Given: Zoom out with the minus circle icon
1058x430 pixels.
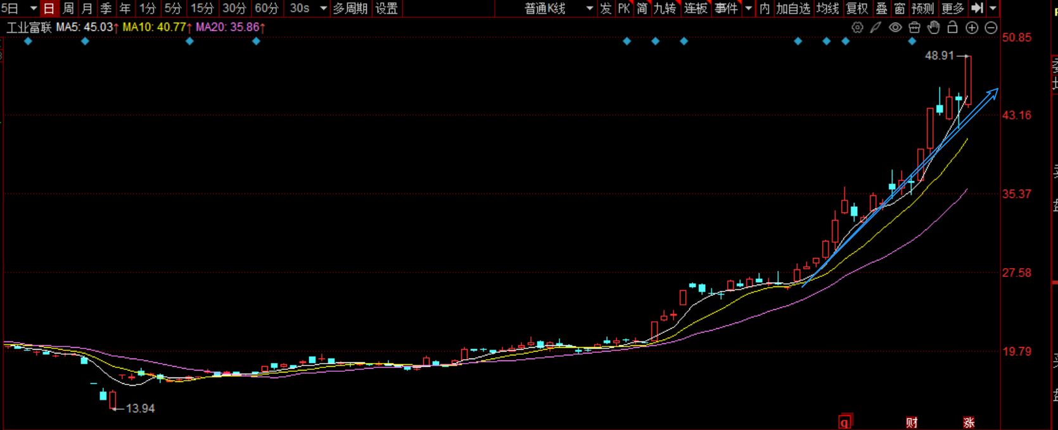Looking at the screenshot, I should pyautogui.click(x=991, y=28).
